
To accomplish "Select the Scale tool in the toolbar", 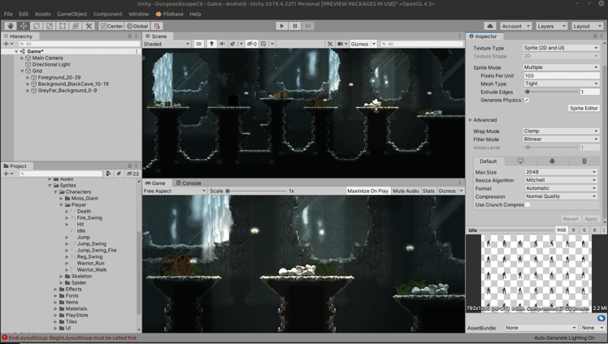I will pyautogui.click(x=50, y=26).
